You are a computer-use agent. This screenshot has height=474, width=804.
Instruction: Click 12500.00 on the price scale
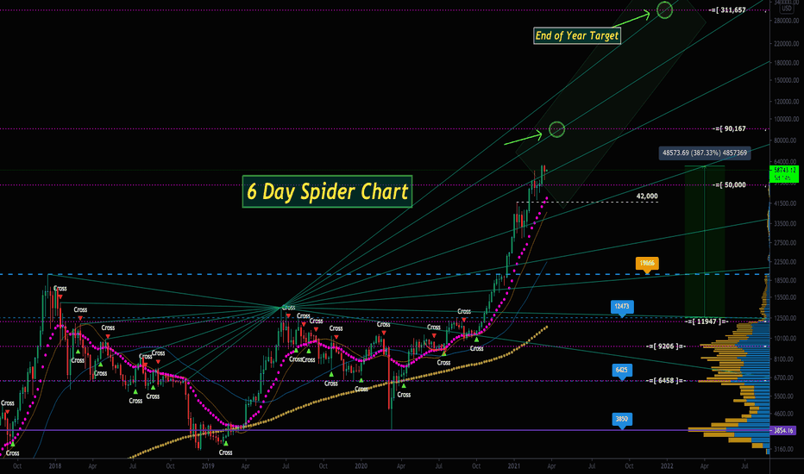pyautogui.click(x=786, y=318)
